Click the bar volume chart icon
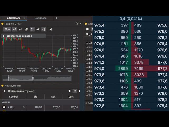This screenshot has height=127, width=169. pos(20,29)
